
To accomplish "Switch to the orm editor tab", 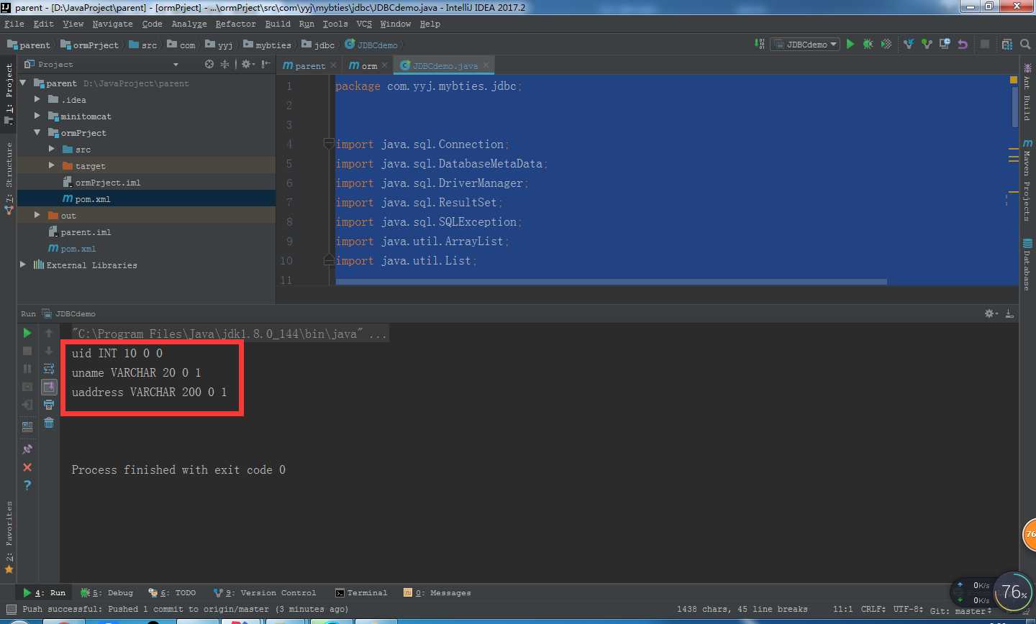I will click(368, 65).
